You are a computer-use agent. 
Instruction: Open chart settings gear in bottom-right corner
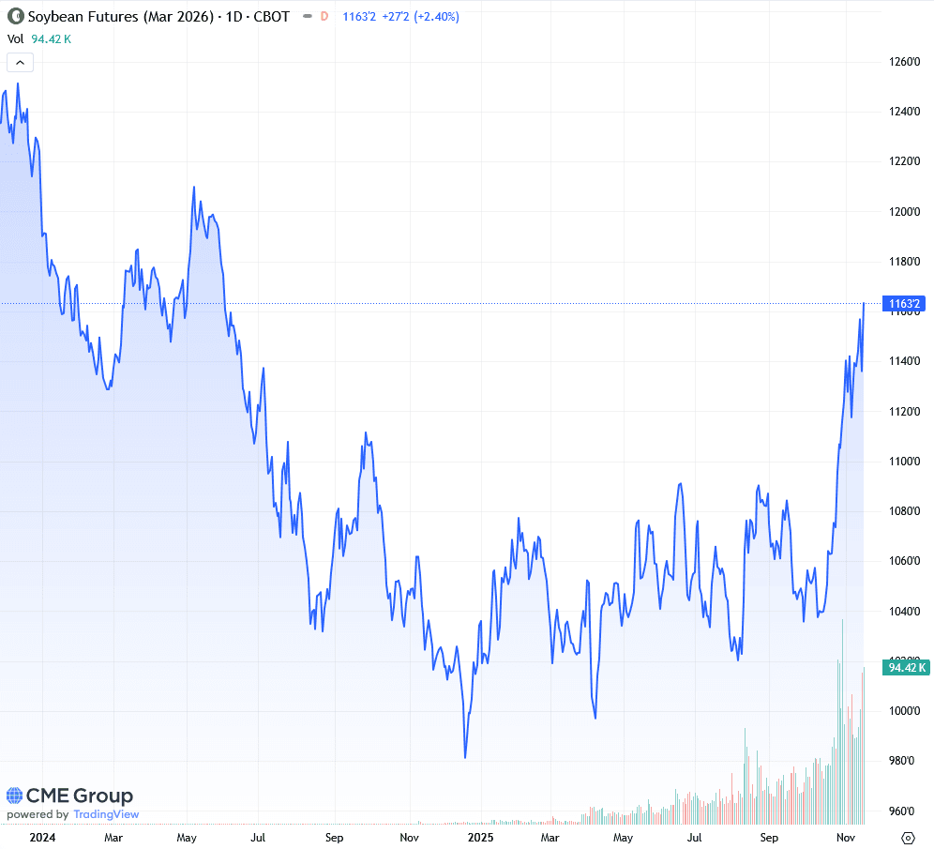click(907, 837)
